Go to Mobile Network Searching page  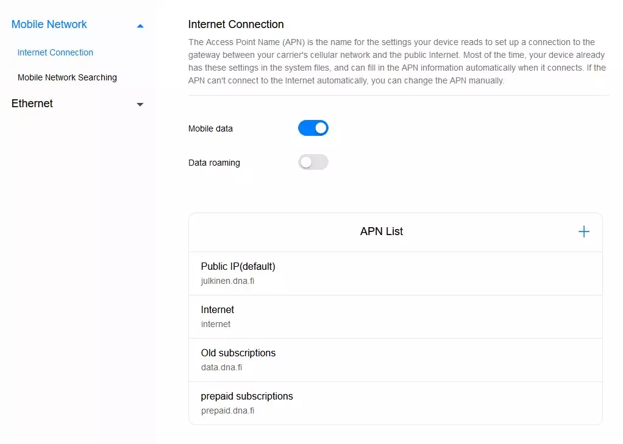[67, 77]
